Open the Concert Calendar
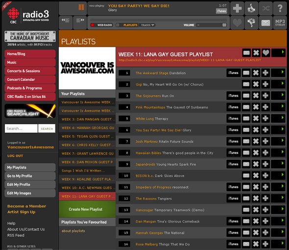 [x=30, y=79]
